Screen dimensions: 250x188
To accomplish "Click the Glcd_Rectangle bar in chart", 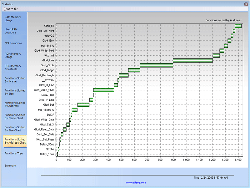I will [x=124, y=75].
